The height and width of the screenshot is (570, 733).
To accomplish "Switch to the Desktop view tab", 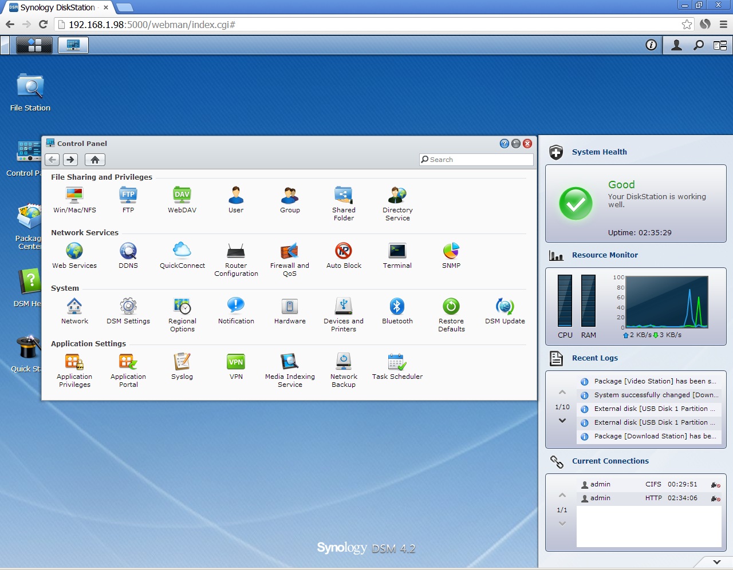I will tap(73, 45).
